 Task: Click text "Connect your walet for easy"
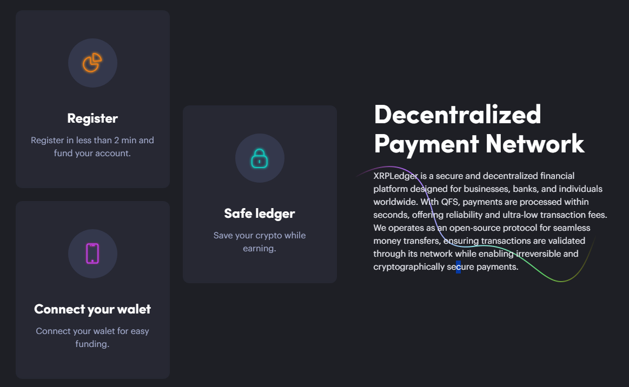(x=92, y=331)
